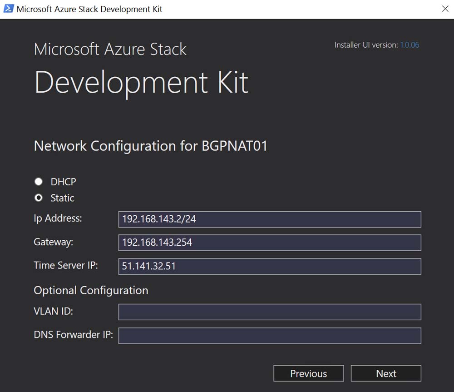Close the Azure Stack installer window

coord(445,9)
